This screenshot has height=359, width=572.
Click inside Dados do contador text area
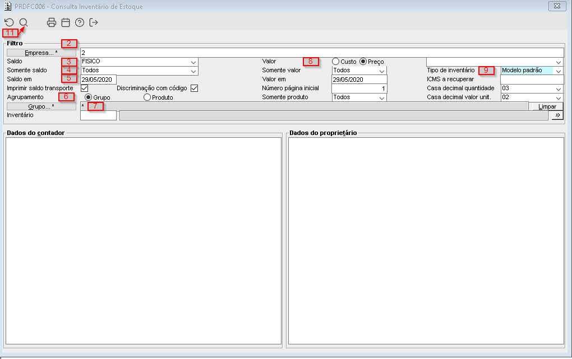[144, 241]
